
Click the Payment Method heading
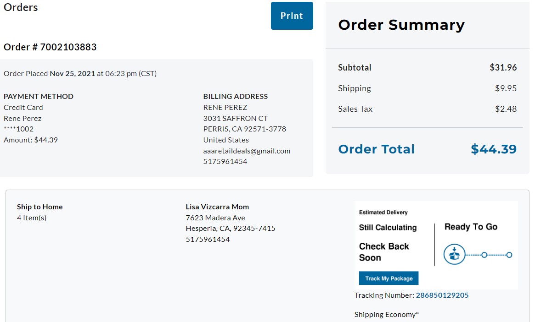[39, 96]
